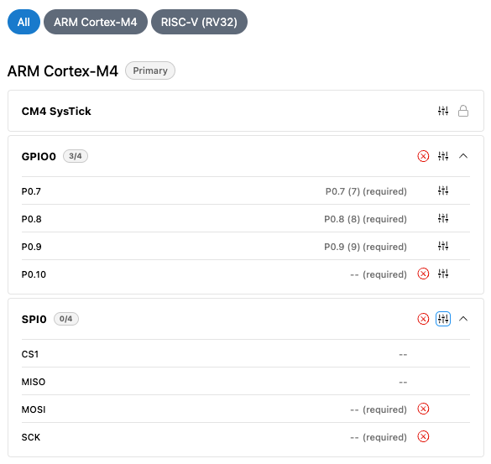Click the SCK required error icon
The width and height of the screenshot is (491, 464).
(x=423, y=436)
